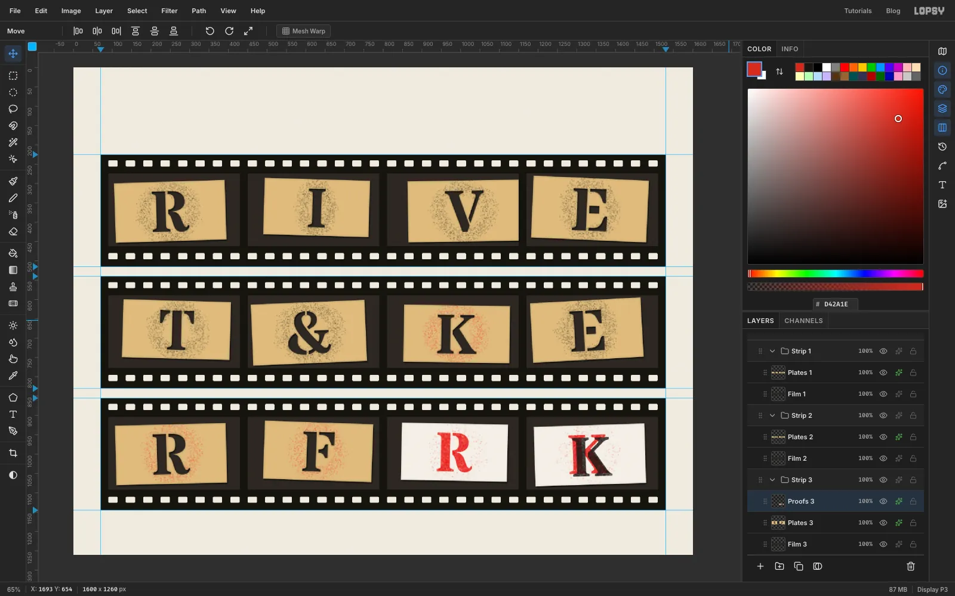This screenshot has width=955, height=596.
Task: Switch to the Info tab
Action: pyautogui.click(x=790, y=49)
